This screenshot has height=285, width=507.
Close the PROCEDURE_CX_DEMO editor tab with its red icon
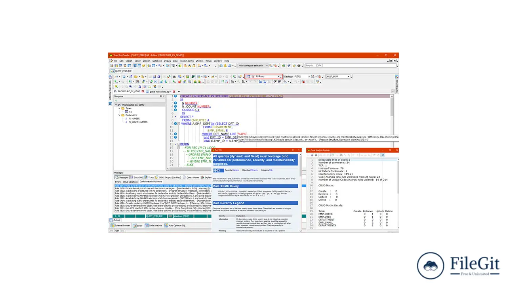click(143, 91)
